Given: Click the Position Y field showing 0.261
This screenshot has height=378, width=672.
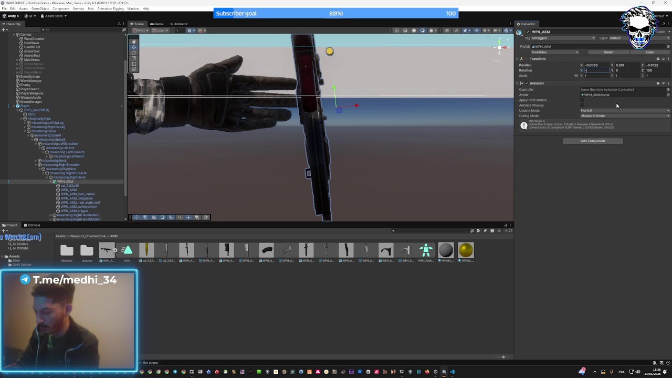Looking at the screenshot, I should coord(627,65).
